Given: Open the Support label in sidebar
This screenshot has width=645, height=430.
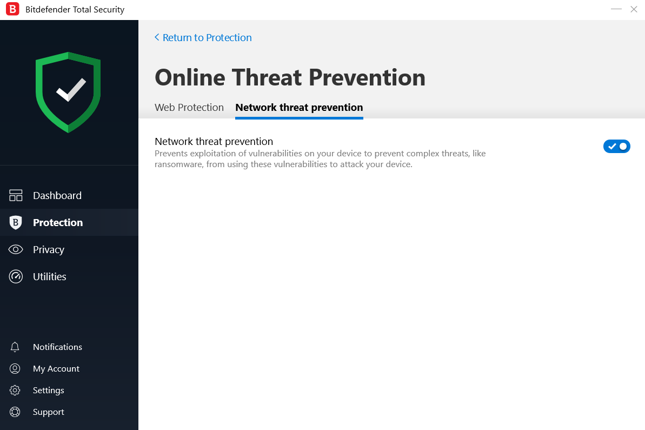Looking at the screenshot, I should click(49, 412).
